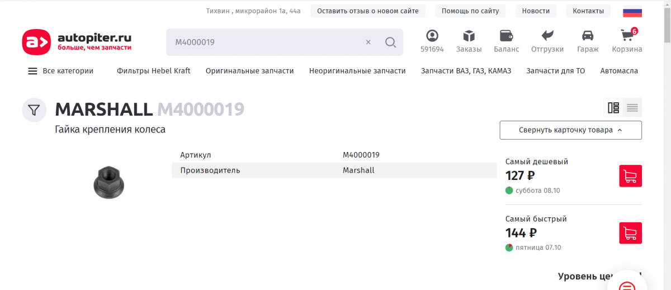This screenshot has height=290, width=671.
Task: Add cheapest 127 ₽ offer to cart
Action: [630, 176]
